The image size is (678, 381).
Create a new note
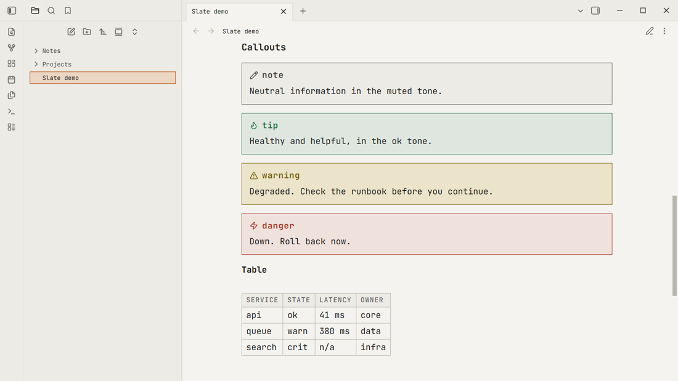point(71,32)
